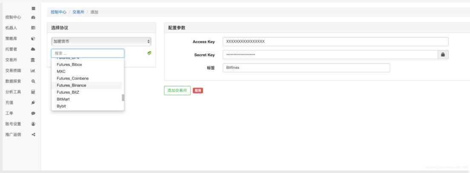Click the 推广返佣 share icon

coord(33,135)
